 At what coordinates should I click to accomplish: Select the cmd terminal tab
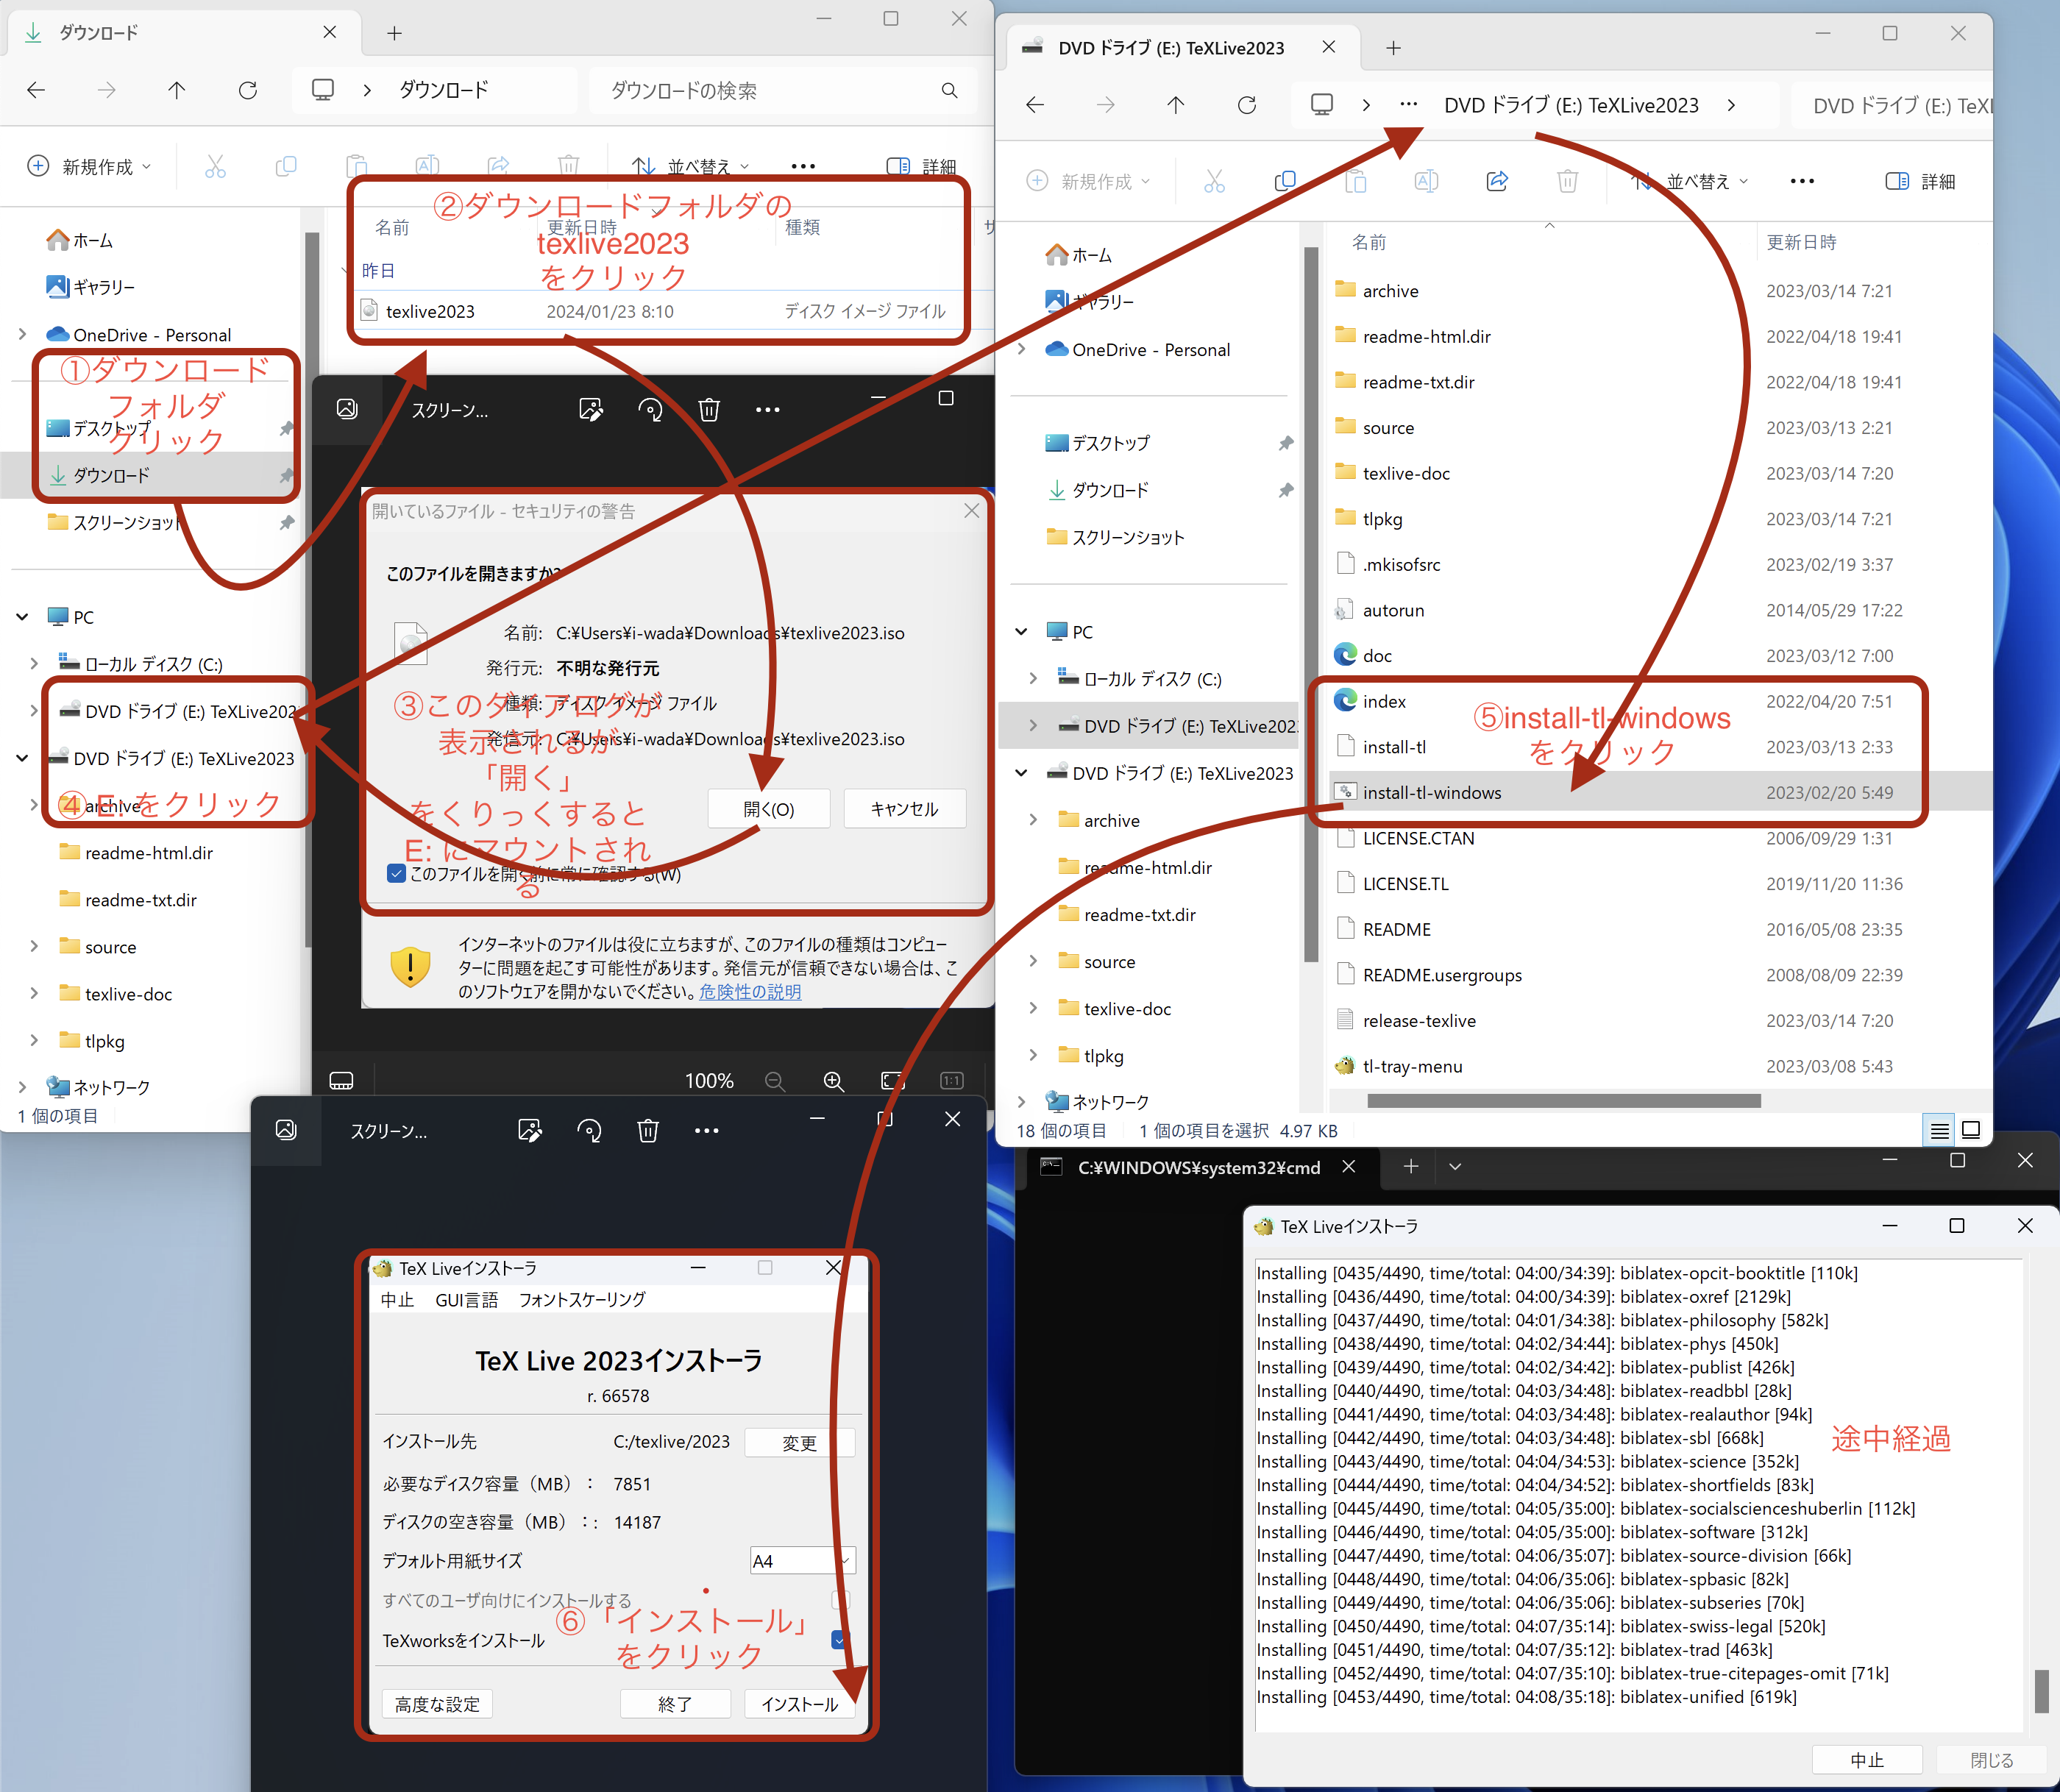1198,1167
